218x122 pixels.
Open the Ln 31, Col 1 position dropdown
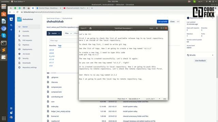153,99
